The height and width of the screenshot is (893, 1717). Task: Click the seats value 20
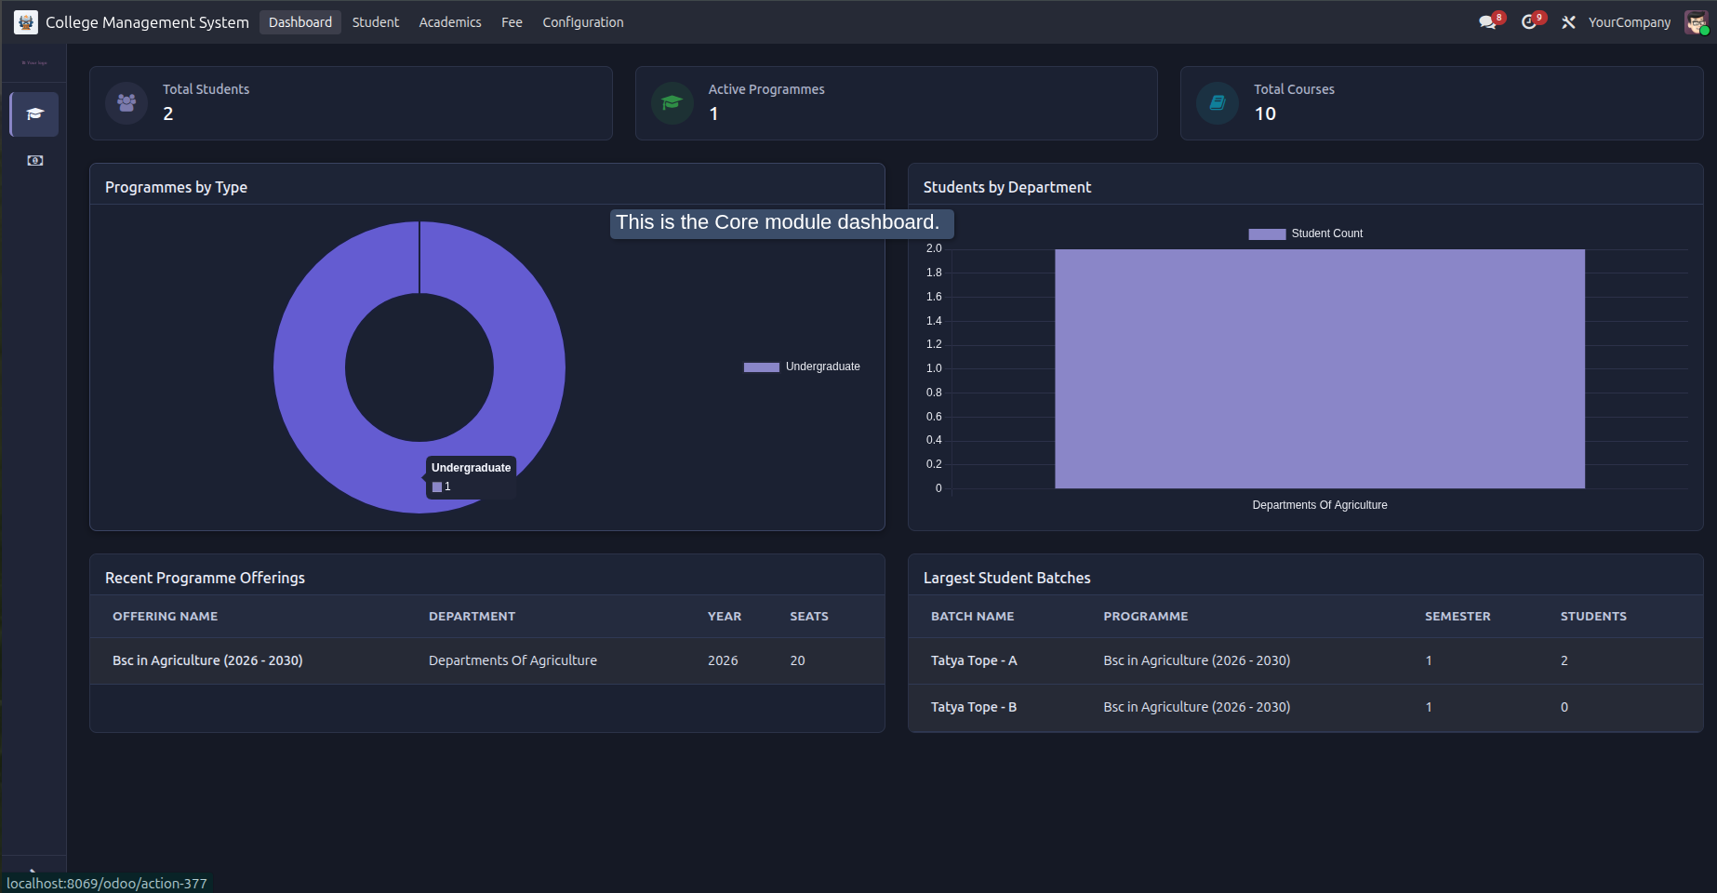[797, 660]
